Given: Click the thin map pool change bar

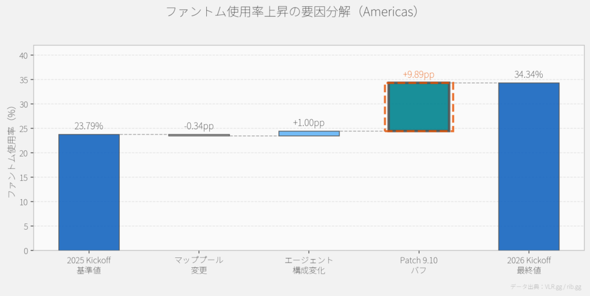Looking at the screenshot, I should [199, 135].
